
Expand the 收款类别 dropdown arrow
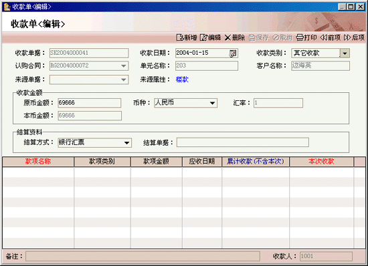[x=345, y=53]
